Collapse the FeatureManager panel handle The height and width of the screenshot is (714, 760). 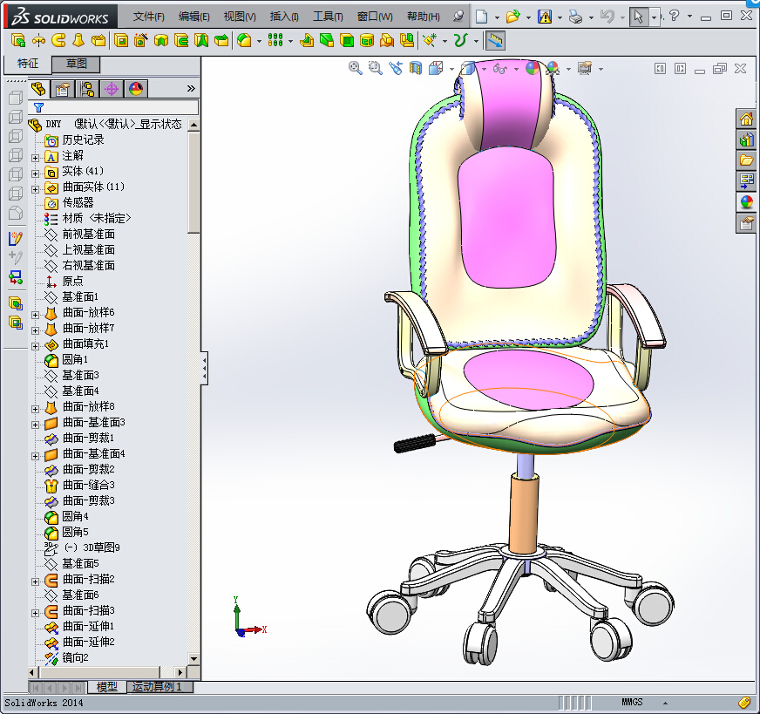click(x=205, y=369)
